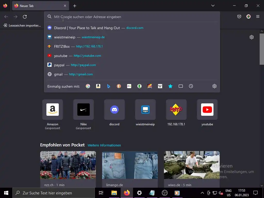Select Discord suggestion in URL dropdown
This screenshot has height=198, width=264.
coord(132,28)
